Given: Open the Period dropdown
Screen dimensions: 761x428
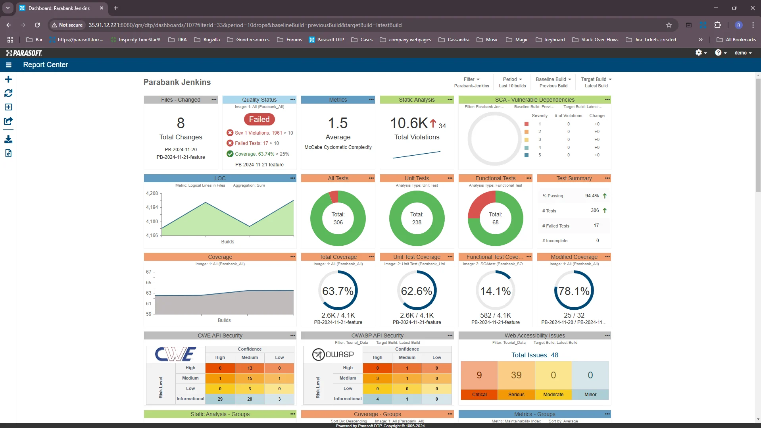Looking at the screenshot, I should [512, 79].
